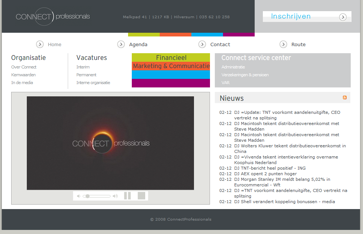This screenshot has width=363, height=234.
Task: Open news item =Update: TNT voorkomt aandelenuitgifte
Action: (287, 115)
